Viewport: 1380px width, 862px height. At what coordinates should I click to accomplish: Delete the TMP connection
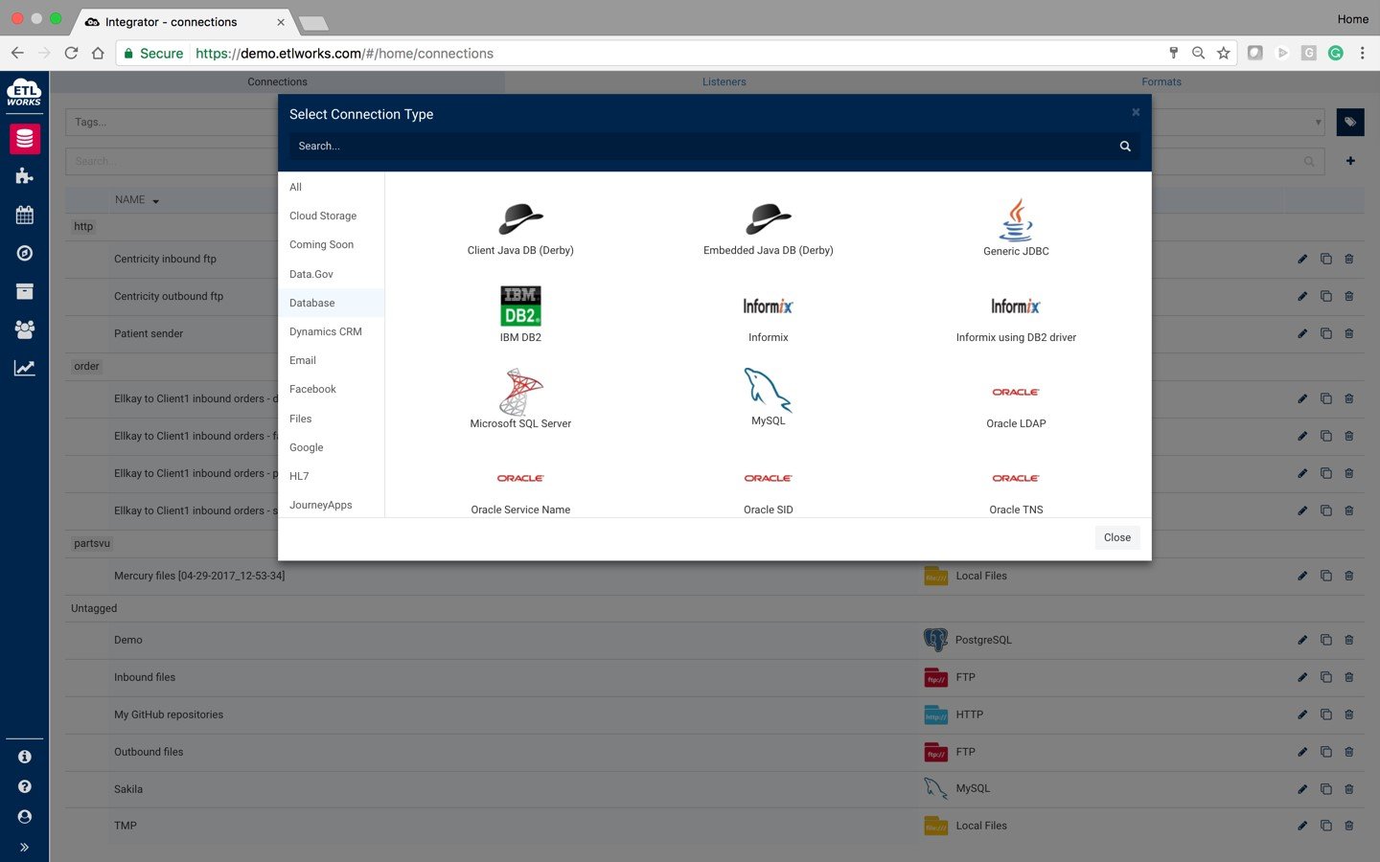(x=1349, y=826)
